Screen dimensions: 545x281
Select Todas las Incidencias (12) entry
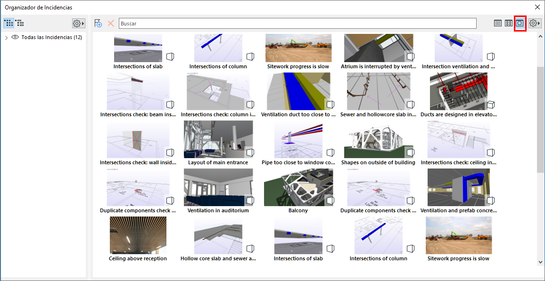pyautogui.click(x=51, y=37)
